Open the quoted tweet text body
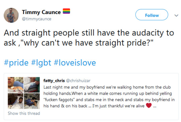 [x=109, y=97]
